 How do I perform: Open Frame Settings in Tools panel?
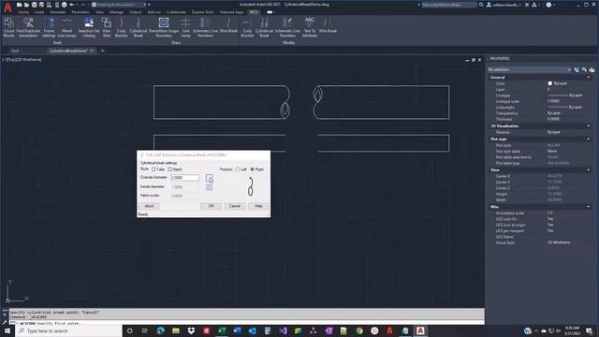pyautogui.click(x=49, y=27)
